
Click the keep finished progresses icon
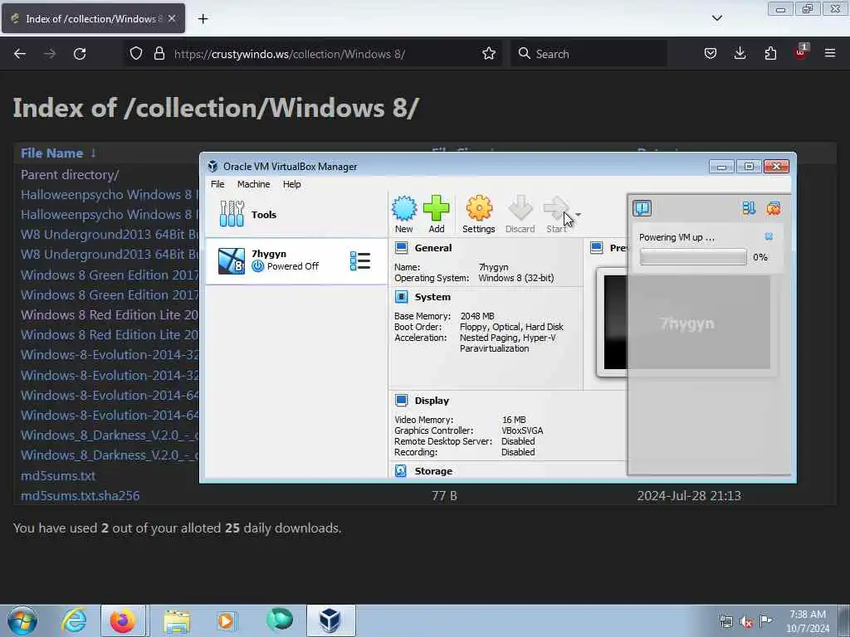point(749,208)
